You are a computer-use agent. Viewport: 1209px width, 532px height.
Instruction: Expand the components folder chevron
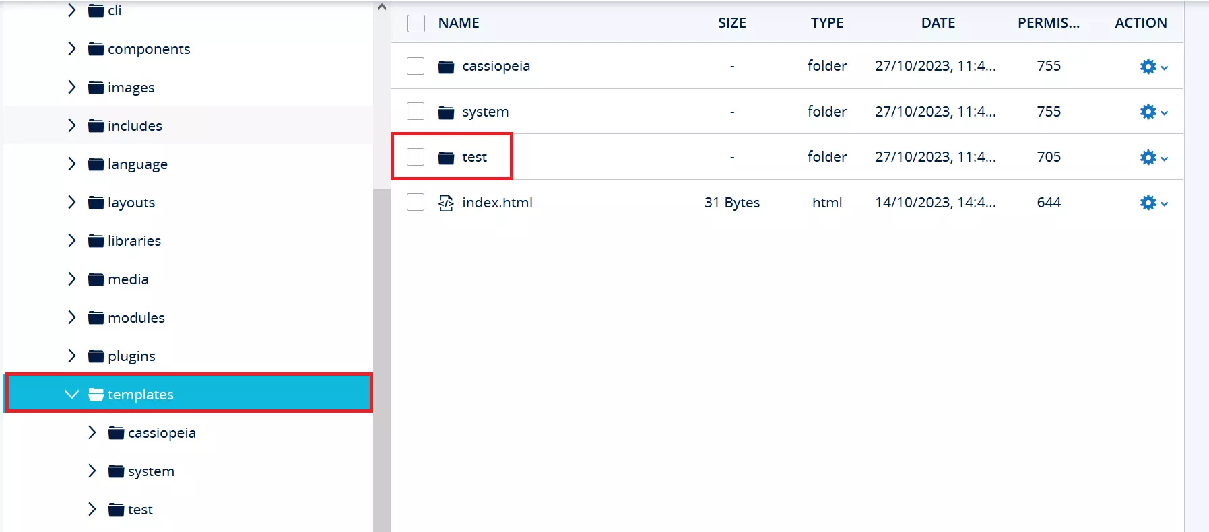click(72, 48)
